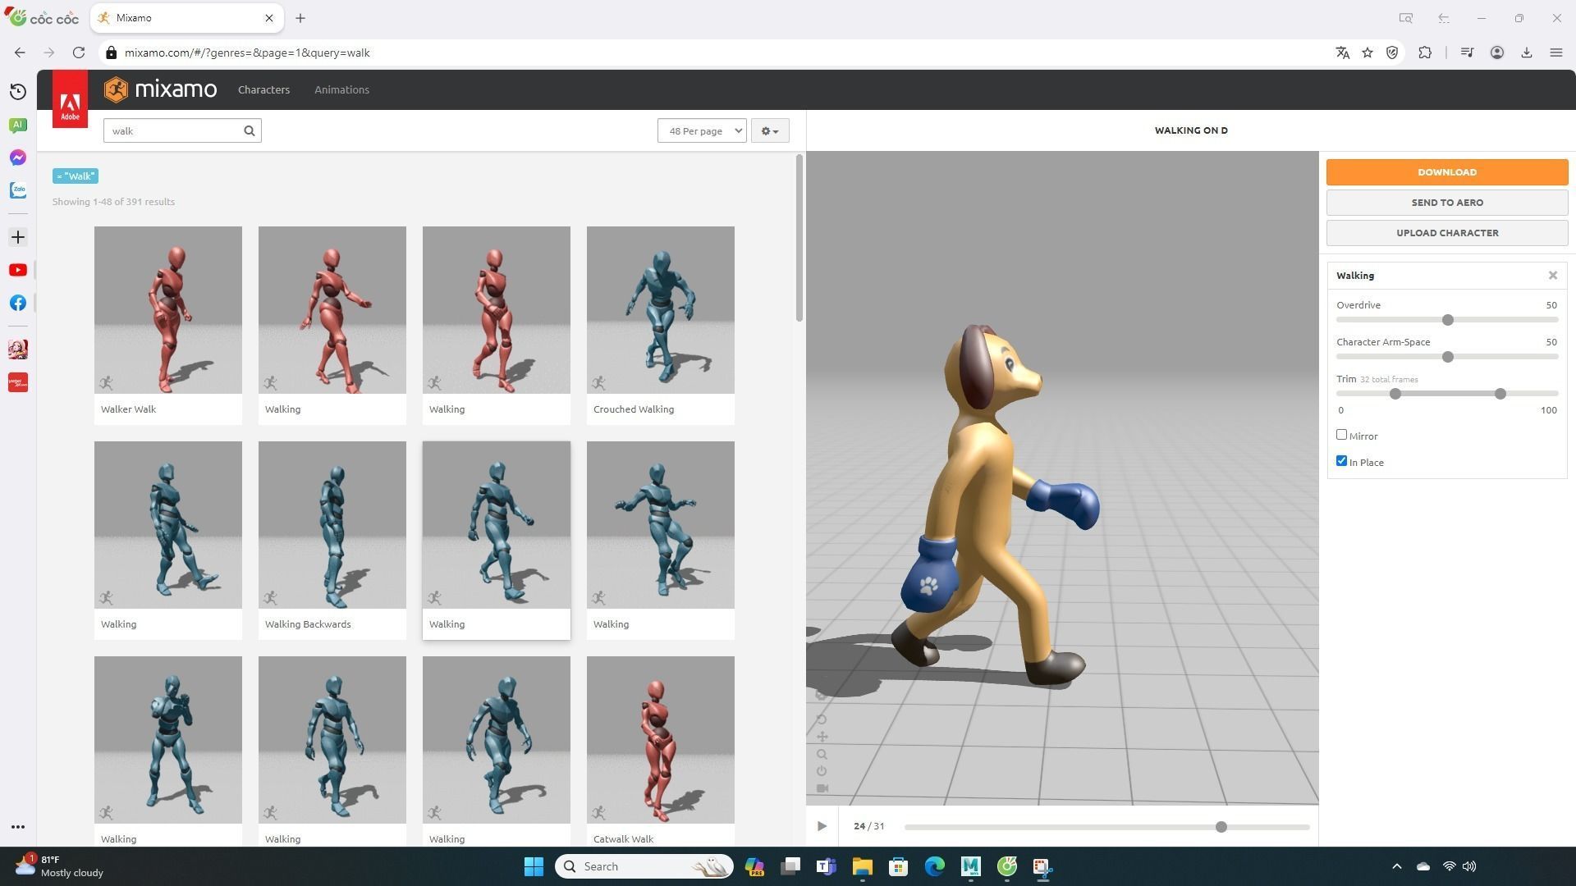Click the browser reload button
This screenshot has width=1576, height=886.
click(79, 53)
